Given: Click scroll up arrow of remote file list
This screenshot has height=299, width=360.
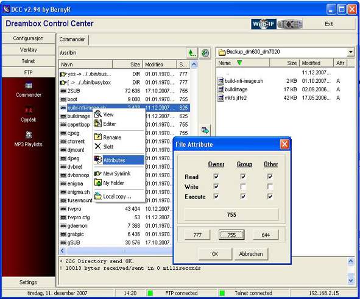Looking at the screenshot, I should pos(194,65).
